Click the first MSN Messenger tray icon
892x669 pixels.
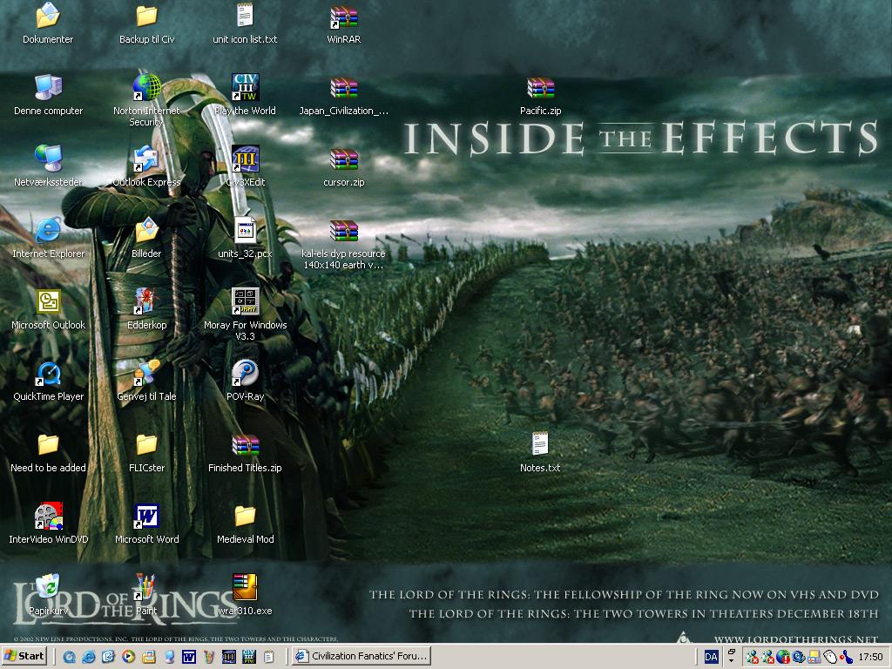pyautogui.click(x=753, y=657)
